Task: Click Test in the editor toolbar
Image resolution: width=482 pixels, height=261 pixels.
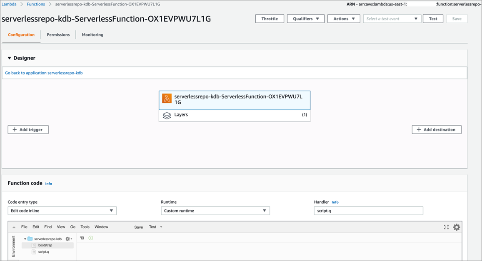Action: click(x=152, y=227)
